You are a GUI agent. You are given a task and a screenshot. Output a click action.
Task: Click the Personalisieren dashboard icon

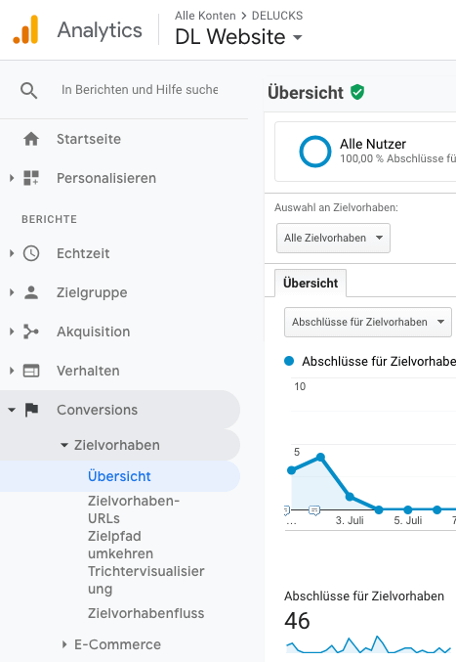[x=31, y=178]
